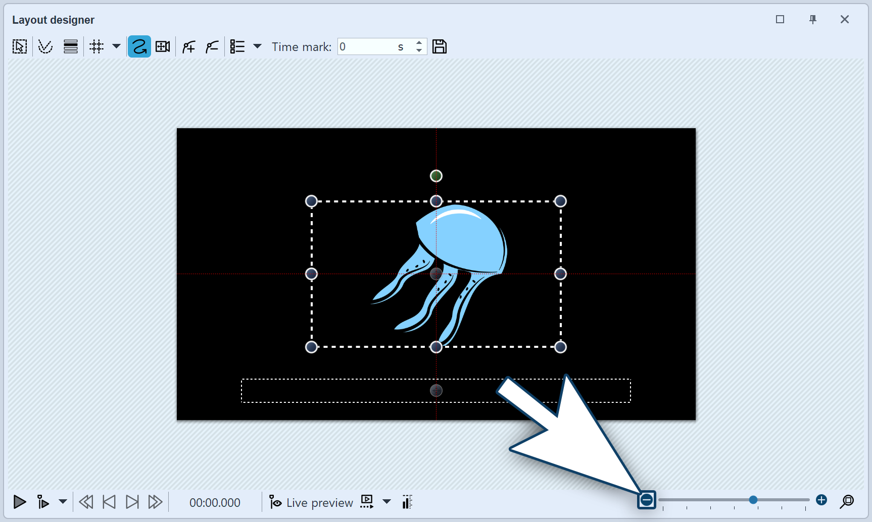Click the green rotation handle above jellyfish

(x=436, y=176)
